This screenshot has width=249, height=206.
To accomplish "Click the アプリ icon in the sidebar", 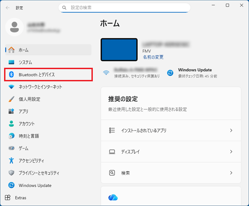I will tap(11, 111).
